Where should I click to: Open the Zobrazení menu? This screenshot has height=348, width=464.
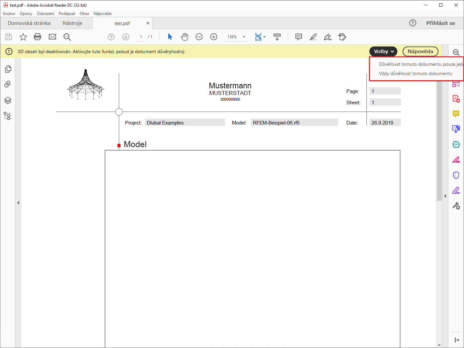[45, 14]
